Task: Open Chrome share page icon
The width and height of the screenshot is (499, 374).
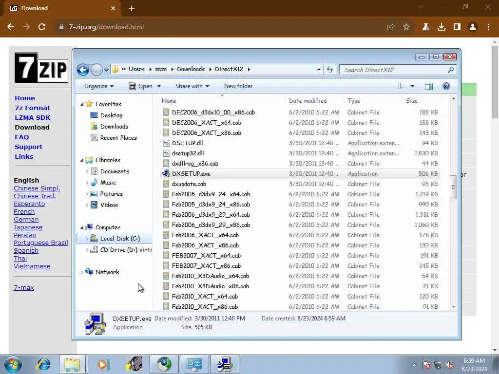Action: point(390,27)
